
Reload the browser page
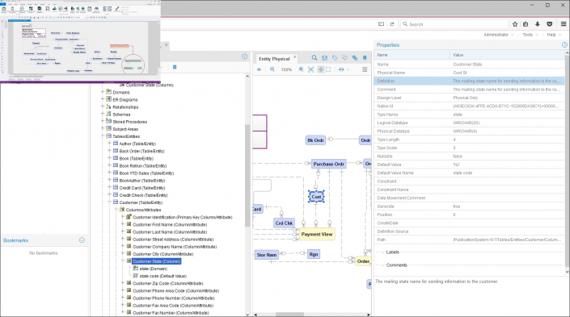point(392,24)
